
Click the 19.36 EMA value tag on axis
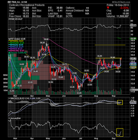pos(133,38)
